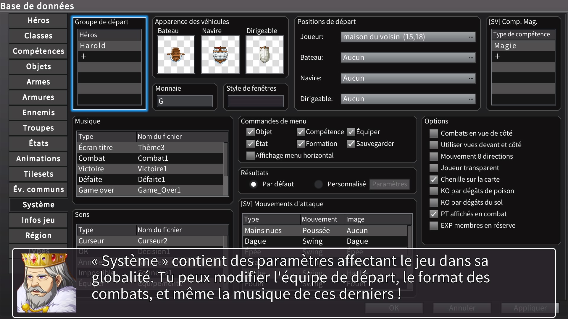Screen dimensions: 568x319
Task: Open the Dirigeable vehicle image
Action: tap(265, 55)
